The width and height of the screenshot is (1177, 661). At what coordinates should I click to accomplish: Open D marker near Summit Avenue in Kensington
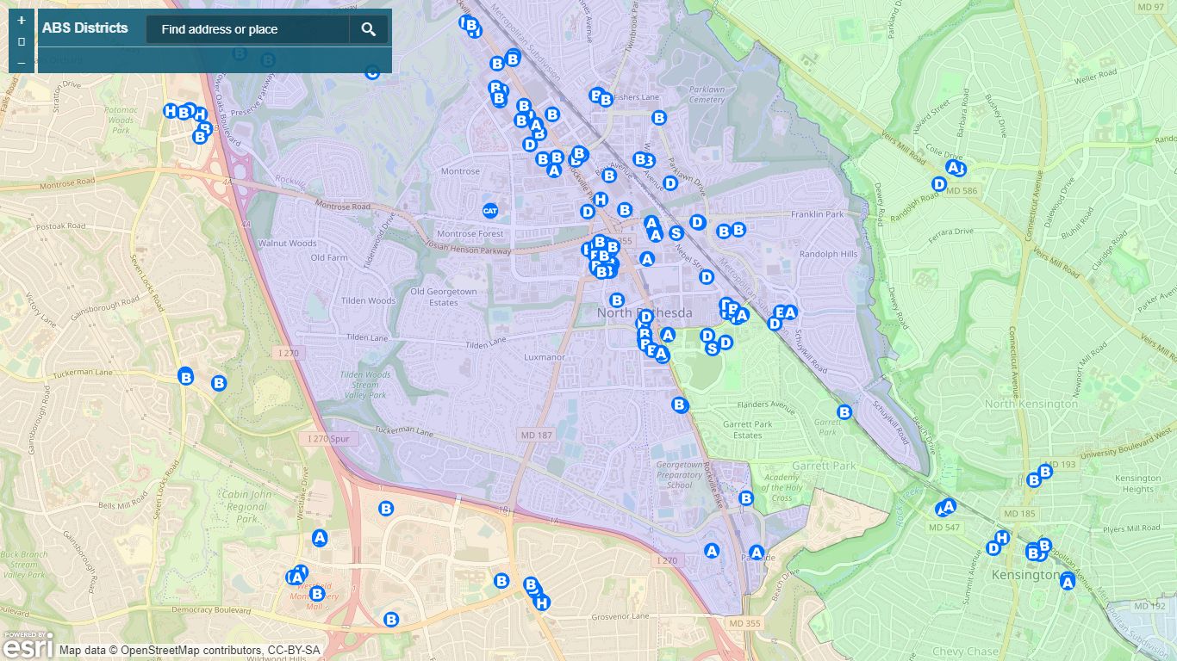pos(993,548)
